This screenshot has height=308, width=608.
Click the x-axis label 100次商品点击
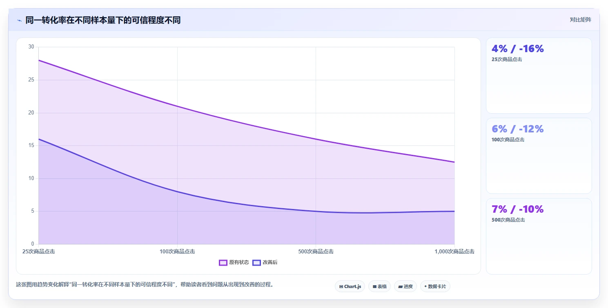(177, 252)
